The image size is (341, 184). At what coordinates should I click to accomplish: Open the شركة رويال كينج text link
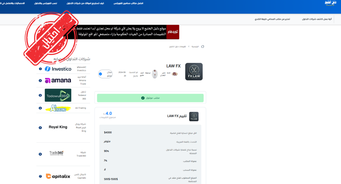click(x=81, y=127)
